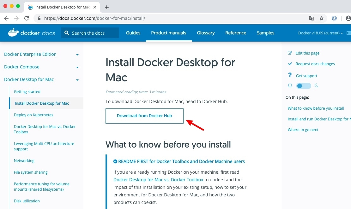Click the blue circular extension icon
This screenshot has height=209, width=351.
click(x=334, y=18)
